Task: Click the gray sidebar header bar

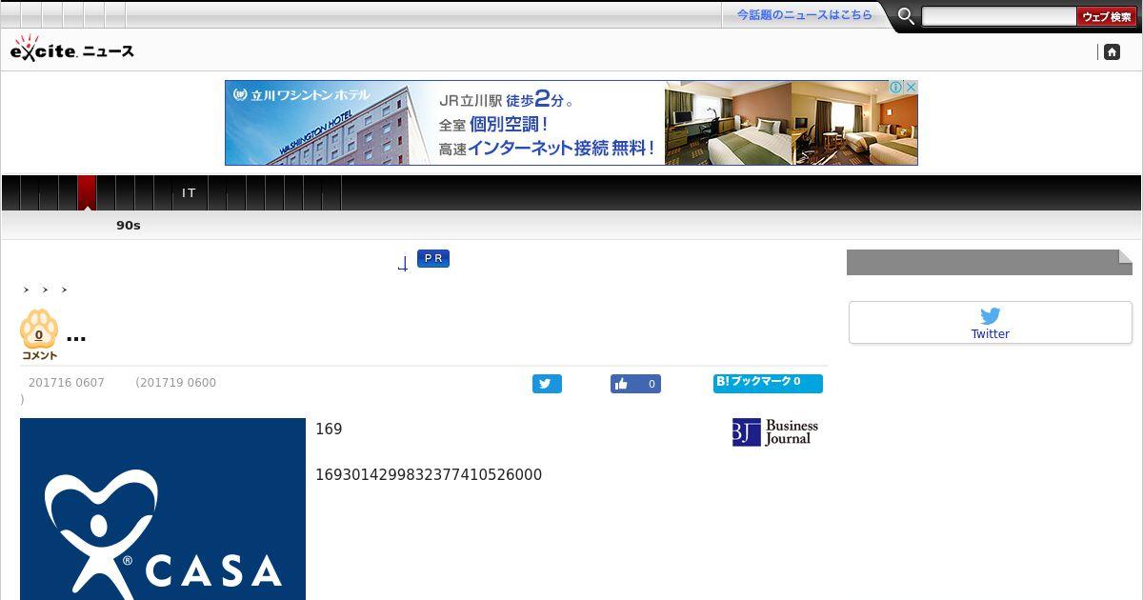Action: coord(990,262)
